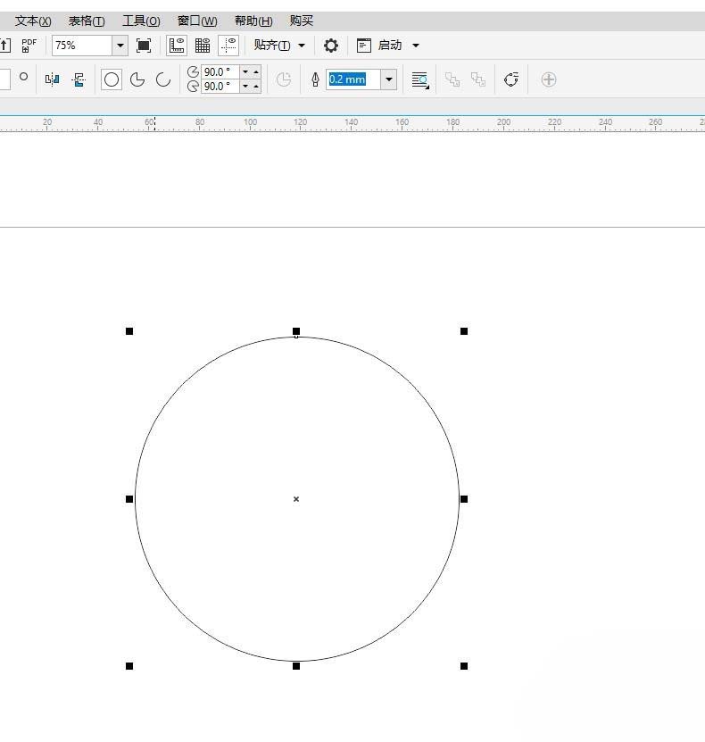This screenshot has width=705, height=742.
Task: Click the middle-left selection handle
Action: [x=129, y=499]
